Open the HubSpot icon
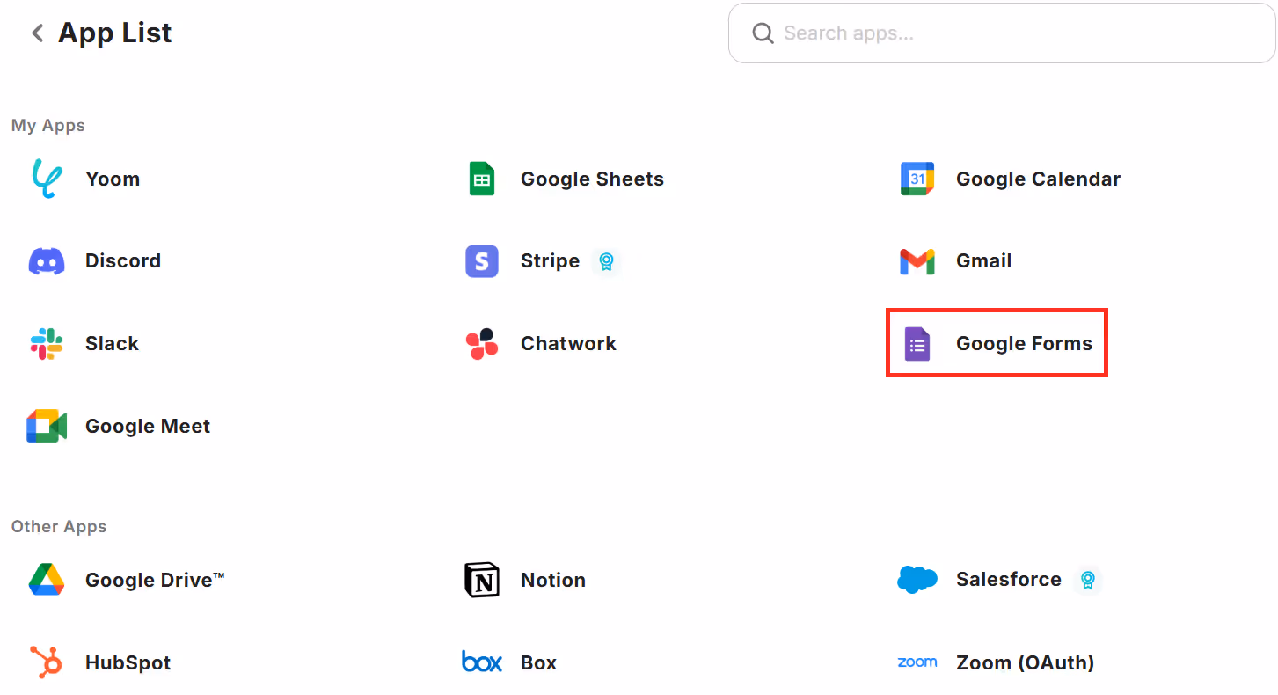The height and width of the screenshot is (695, 1278). [x=46, y=662]
